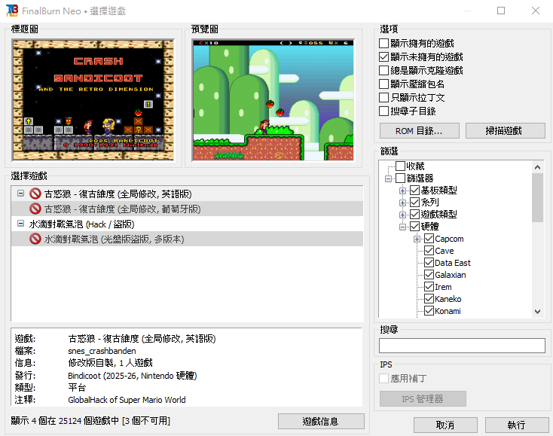Click unavailable icon on 水滴對戰氣泡 光盤版盜版 row
553x436 pixels.
(x=35, y=239)
